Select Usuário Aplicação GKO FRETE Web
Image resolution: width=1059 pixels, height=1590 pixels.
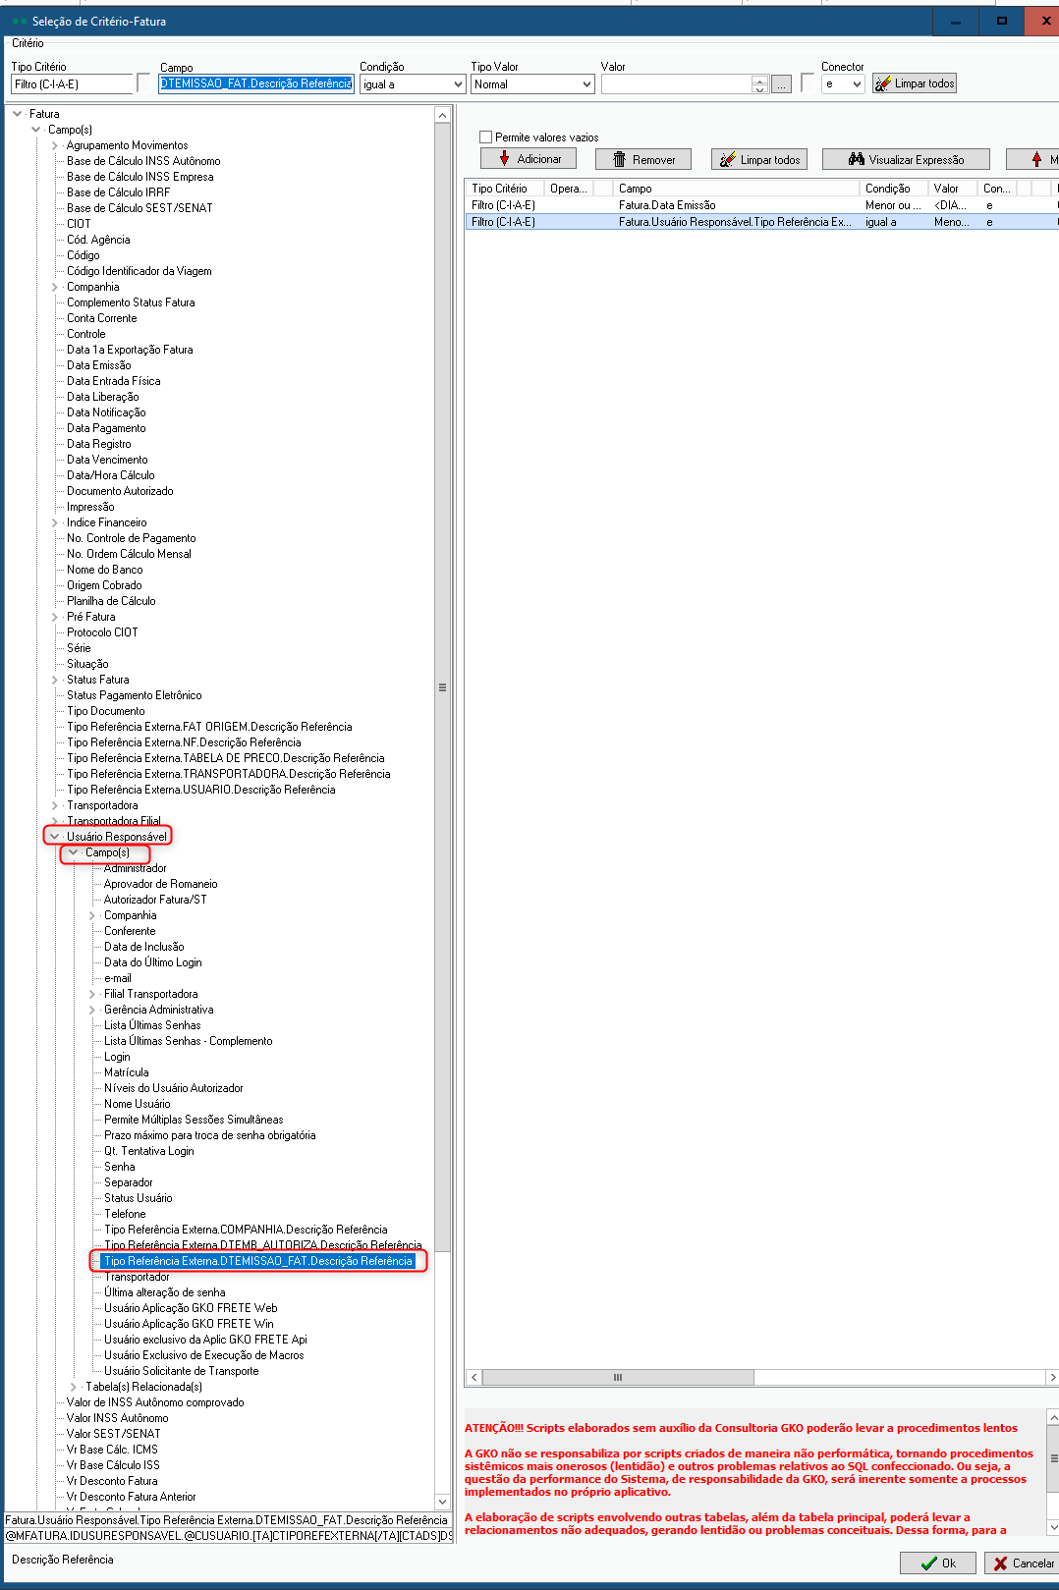click(x=191, y=1308)
